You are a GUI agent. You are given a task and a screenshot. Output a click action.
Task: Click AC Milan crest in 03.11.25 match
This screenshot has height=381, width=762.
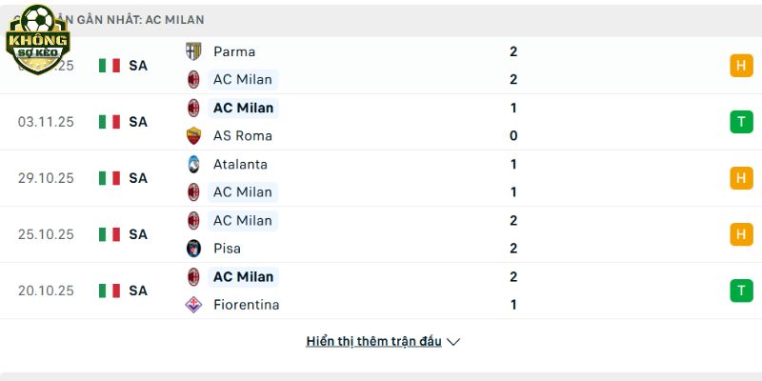(193, 108)
